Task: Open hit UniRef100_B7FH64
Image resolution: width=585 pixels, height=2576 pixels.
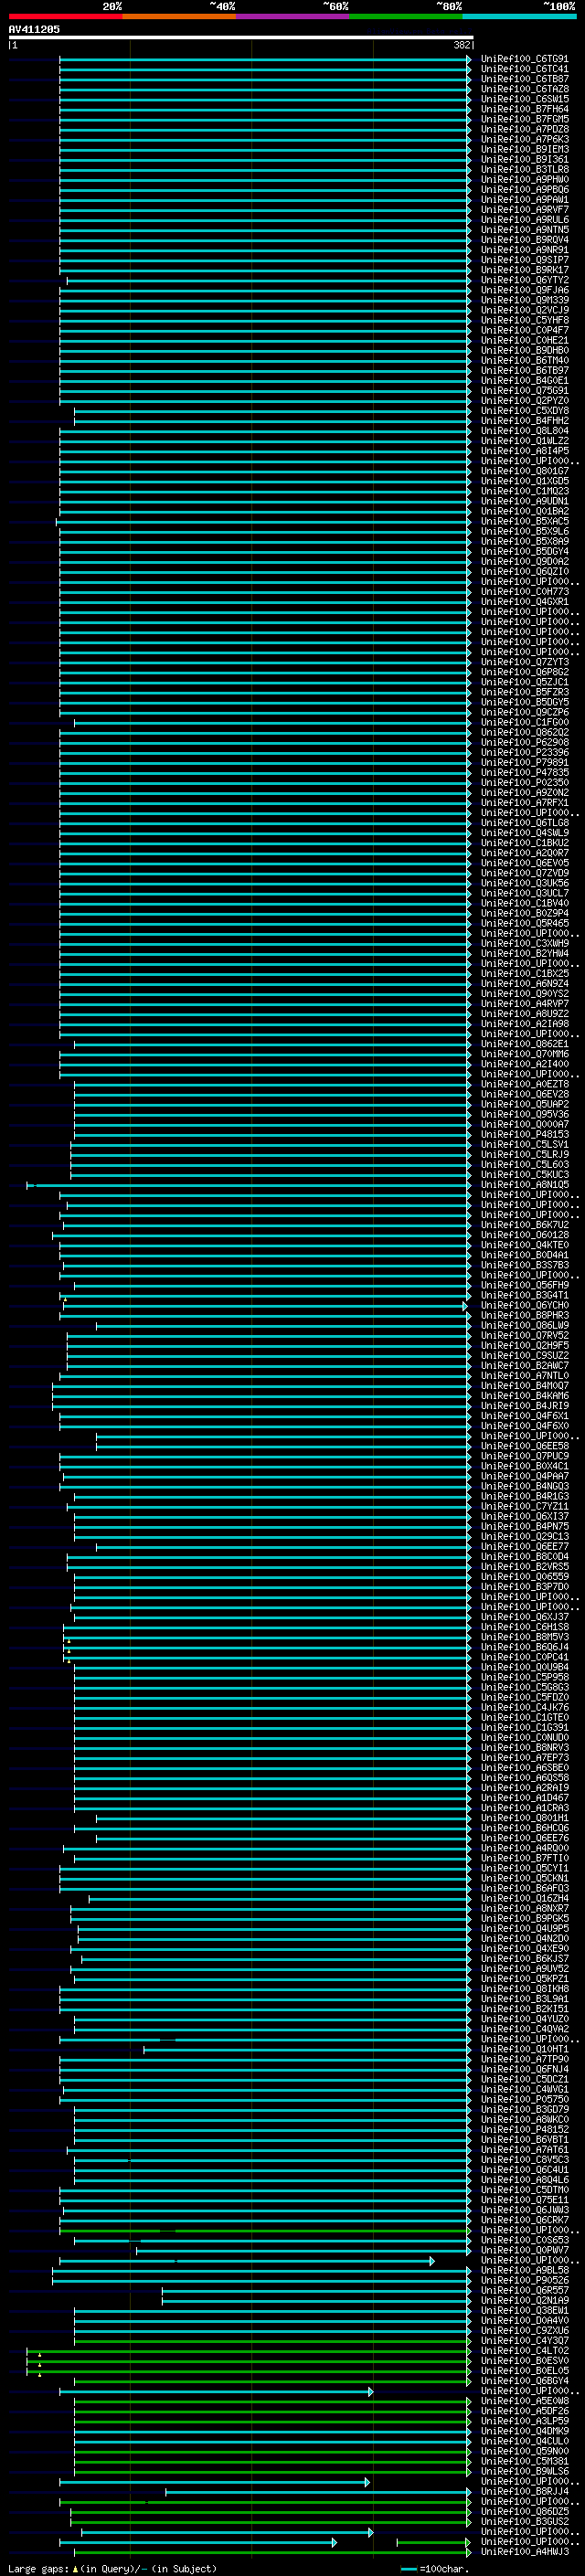Action: (524, 109)
